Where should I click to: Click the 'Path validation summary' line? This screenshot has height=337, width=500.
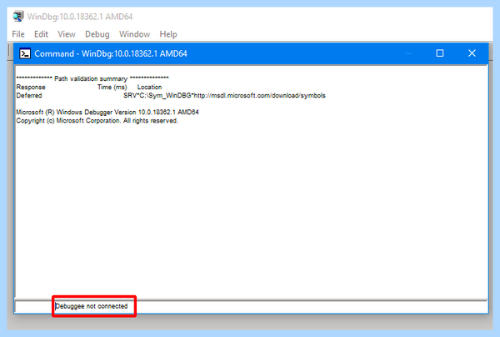pos(92,78)
